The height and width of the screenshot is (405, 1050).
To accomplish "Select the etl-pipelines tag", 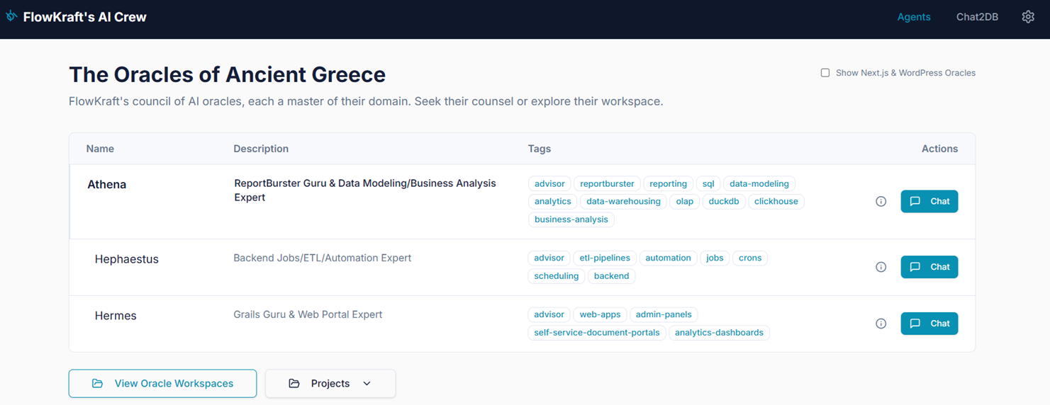I will pos(605,258).
